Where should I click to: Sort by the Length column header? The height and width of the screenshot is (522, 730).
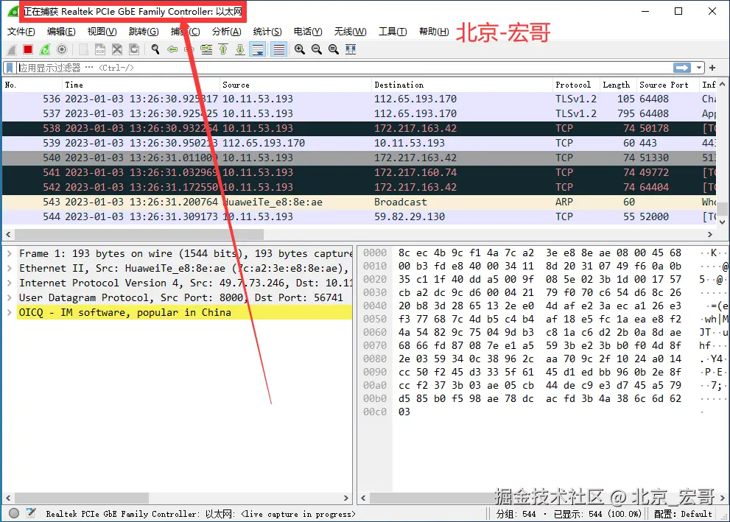[618, 85]
